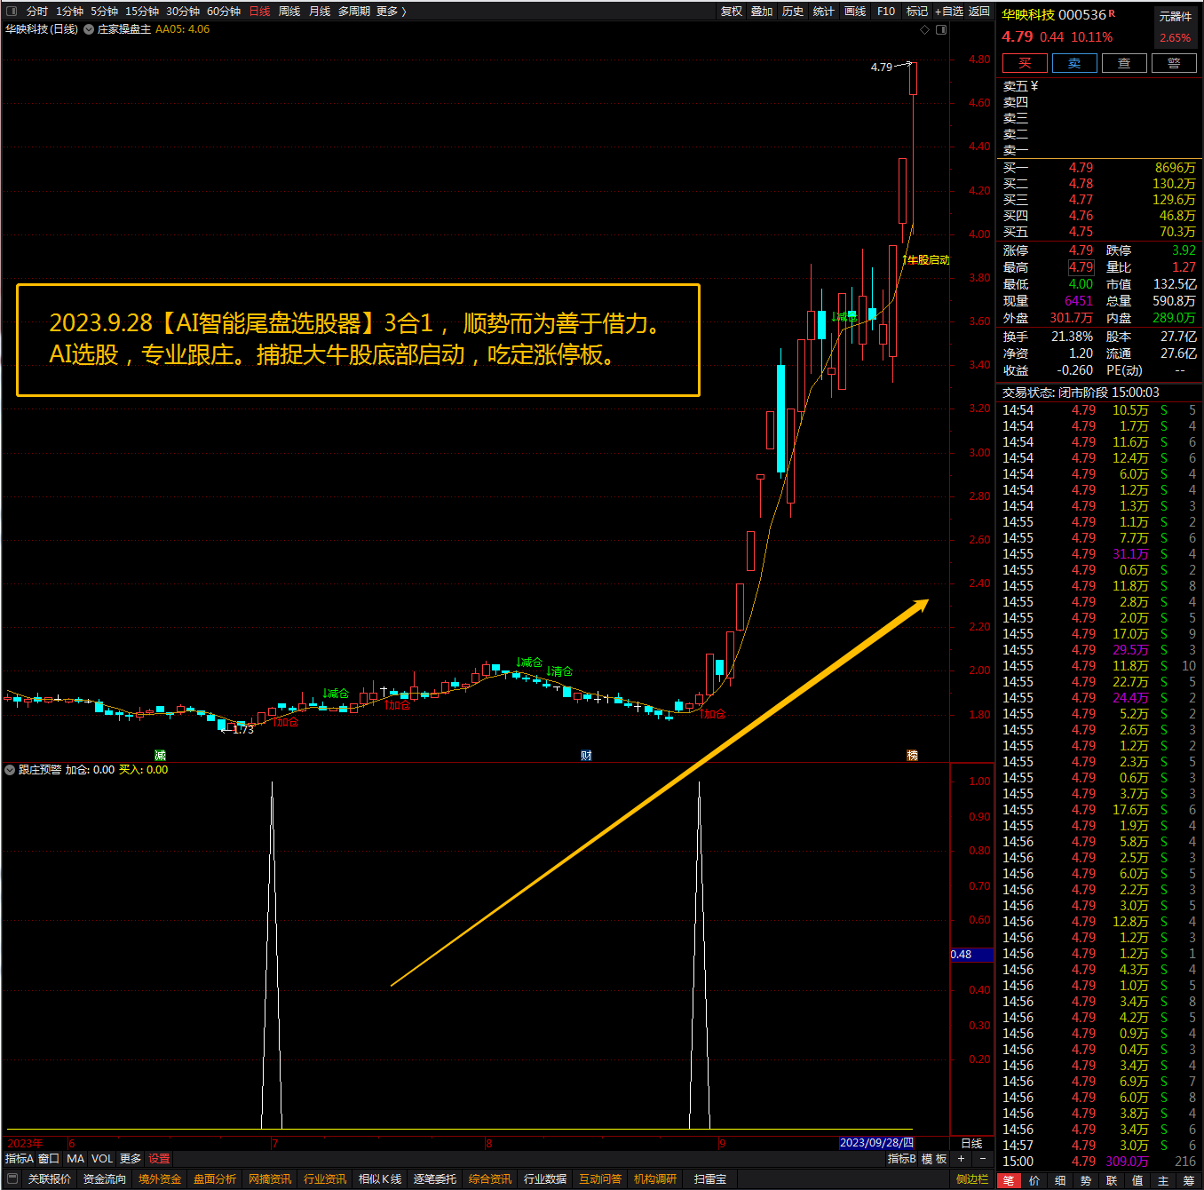Expand 更多 indicators in bottom bar
This screenshot has height=1190, width=1204.
pos(131,1159)
